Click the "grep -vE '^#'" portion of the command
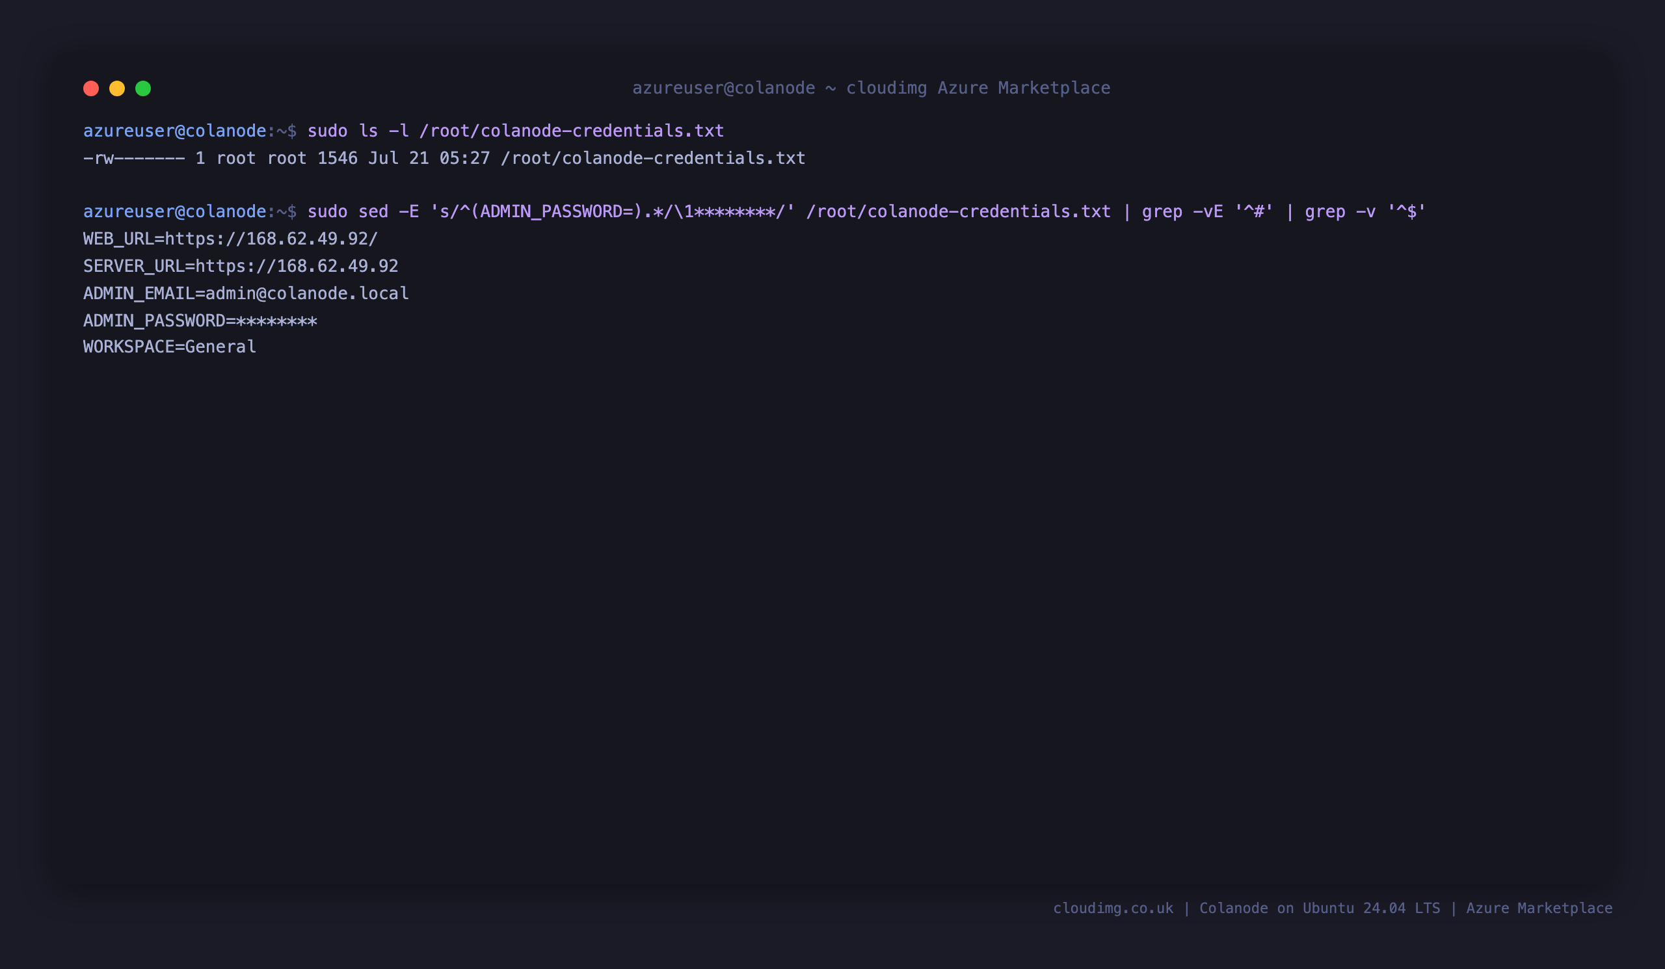 pyautogui.click(x=1207, y=211)
